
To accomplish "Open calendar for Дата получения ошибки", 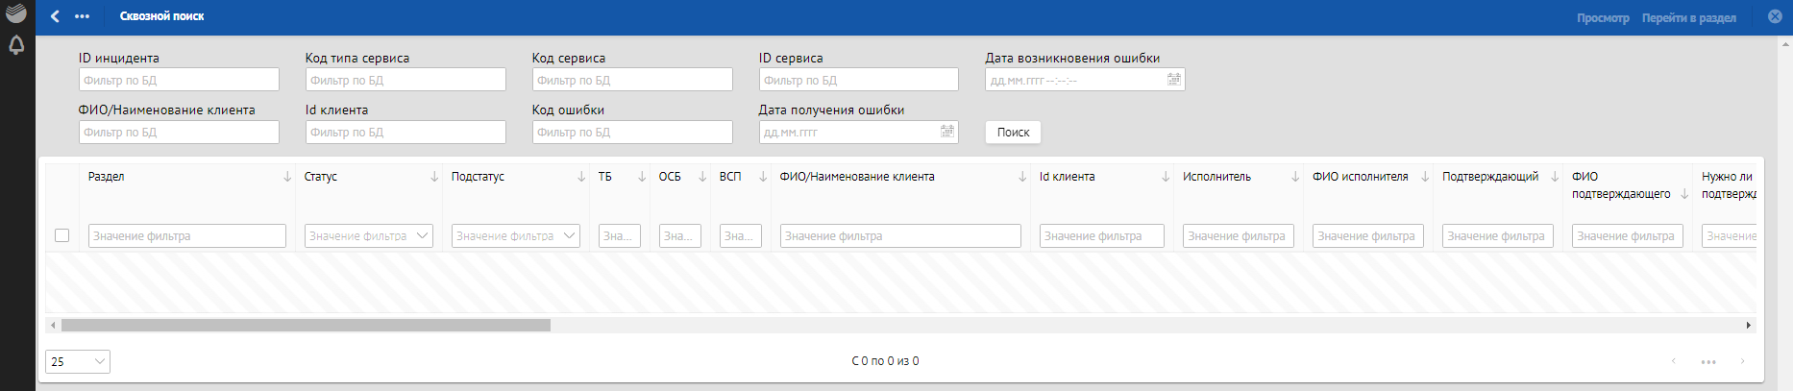I will (x=946, y=132).
